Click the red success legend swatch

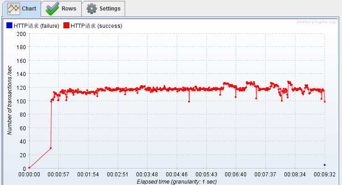tap(66, 26)
